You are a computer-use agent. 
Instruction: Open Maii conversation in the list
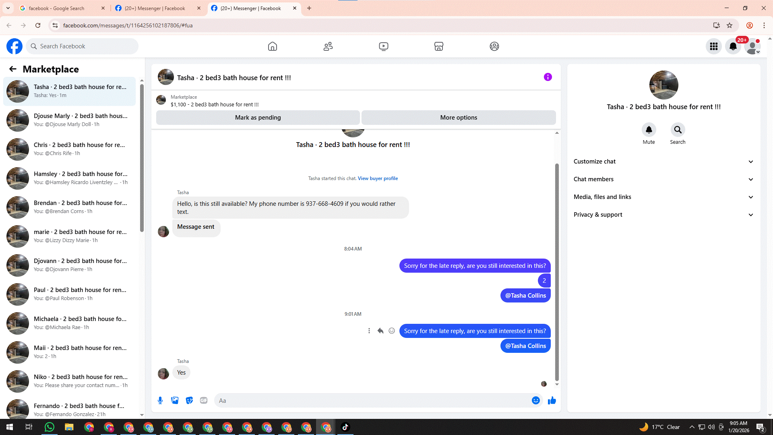pos(70,352)
